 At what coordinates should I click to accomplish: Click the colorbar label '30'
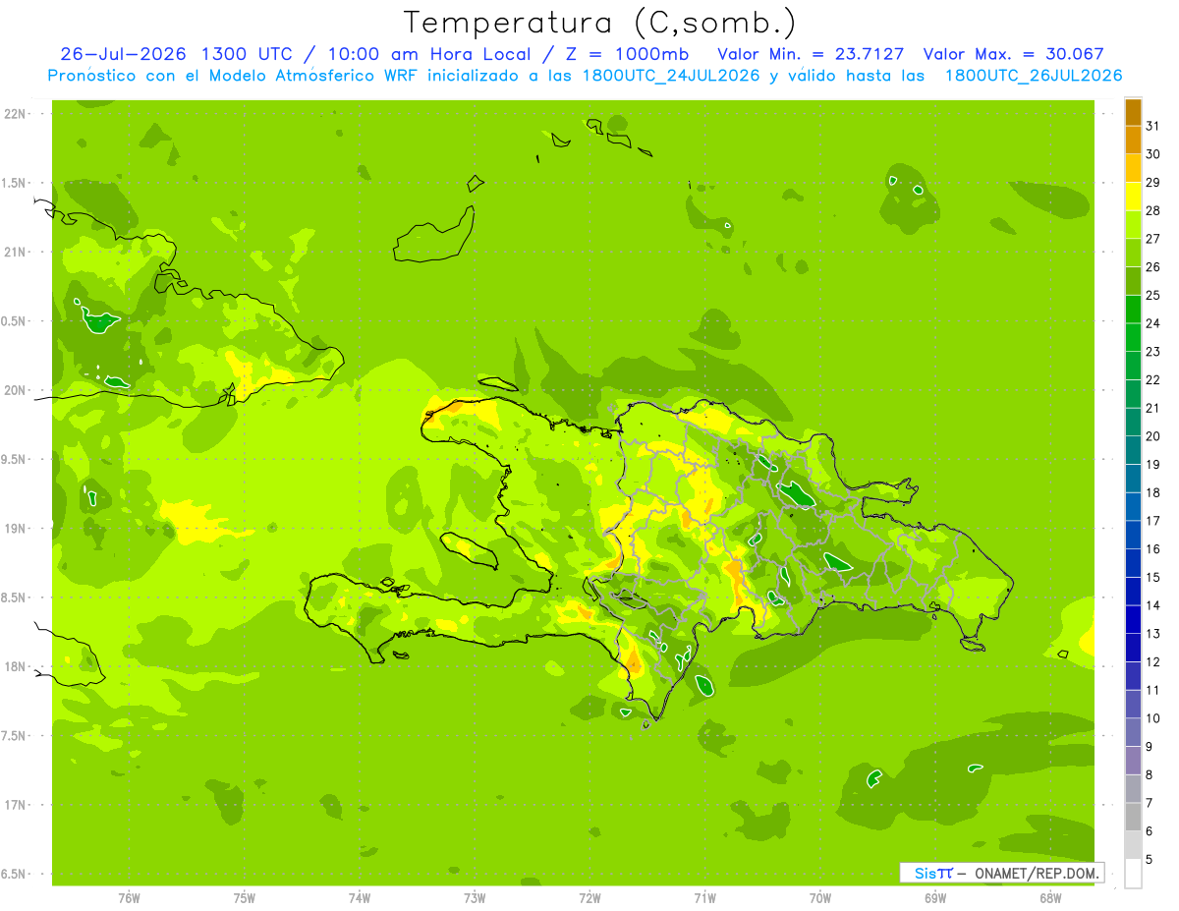[1152, 154]
